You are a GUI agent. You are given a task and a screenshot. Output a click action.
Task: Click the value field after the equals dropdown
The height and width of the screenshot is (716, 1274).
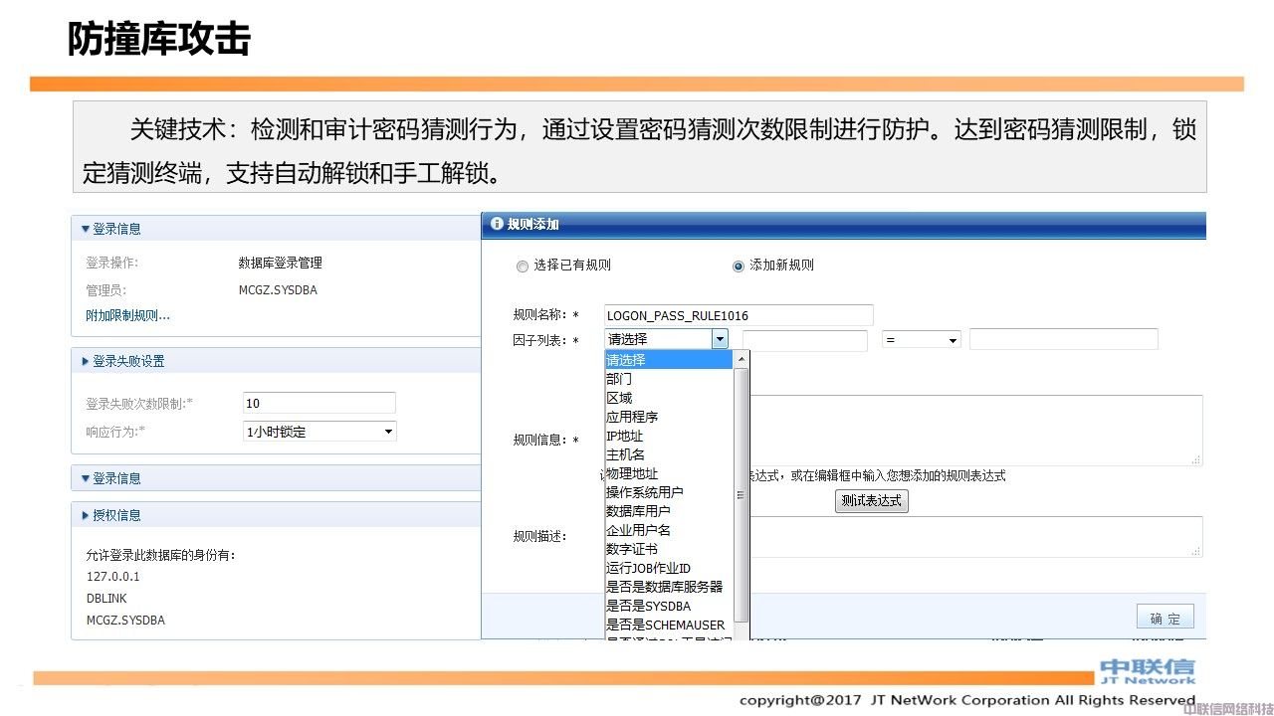click(1064, 339)
